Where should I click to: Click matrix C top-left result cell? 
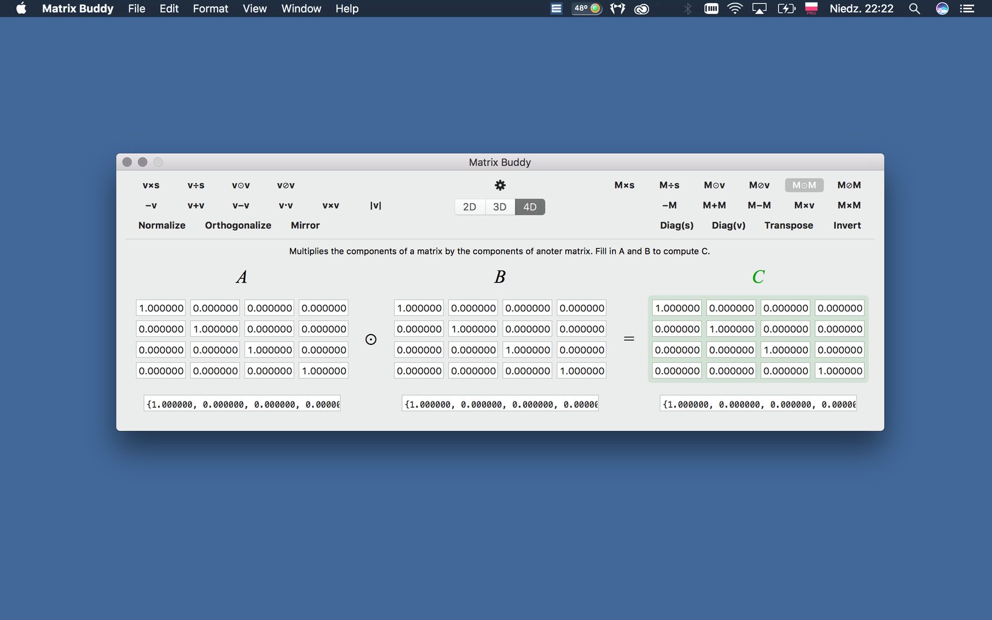tap(677, 308)
